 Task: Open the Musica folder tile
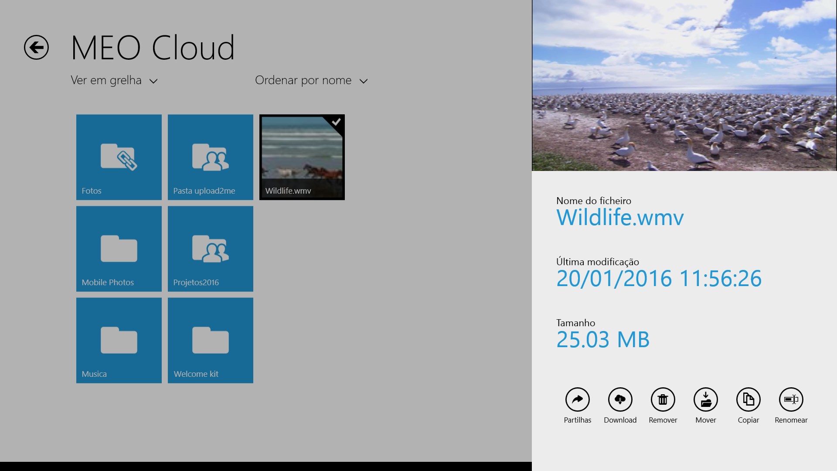click(x=119, y=340)
